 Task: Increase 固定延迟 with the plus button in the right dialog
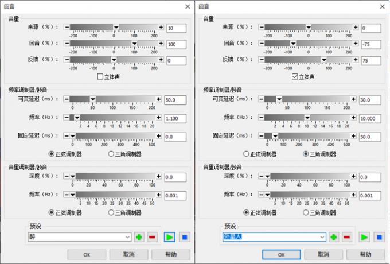(x=353, y=136)
